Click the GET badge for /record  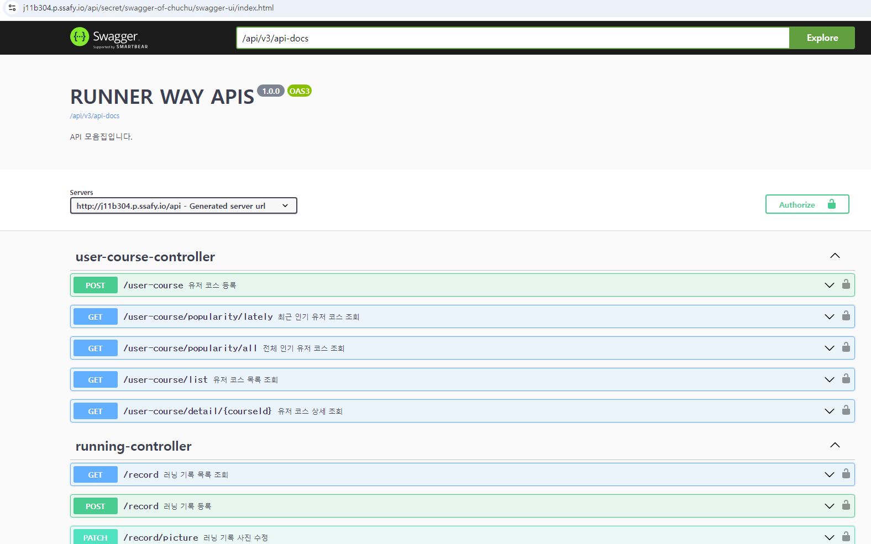click(96, 474)
